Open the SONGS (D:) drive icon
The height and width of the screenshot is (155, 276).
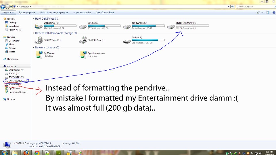tap(83, 27)
